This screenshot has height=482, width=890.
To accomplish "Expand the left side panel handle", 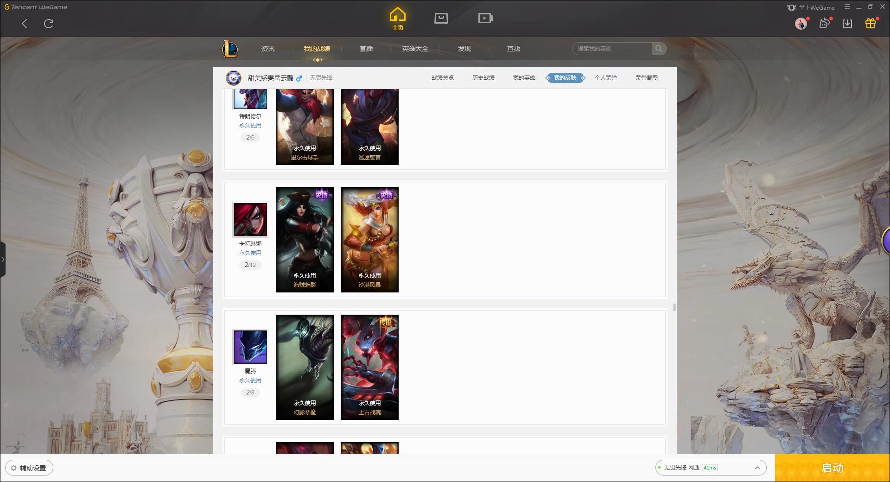I will [3, 260].
